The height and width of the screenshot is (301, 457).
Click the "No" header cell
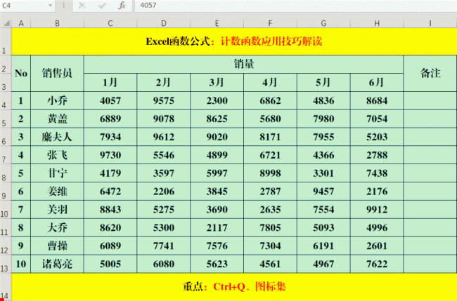[21, 73]
